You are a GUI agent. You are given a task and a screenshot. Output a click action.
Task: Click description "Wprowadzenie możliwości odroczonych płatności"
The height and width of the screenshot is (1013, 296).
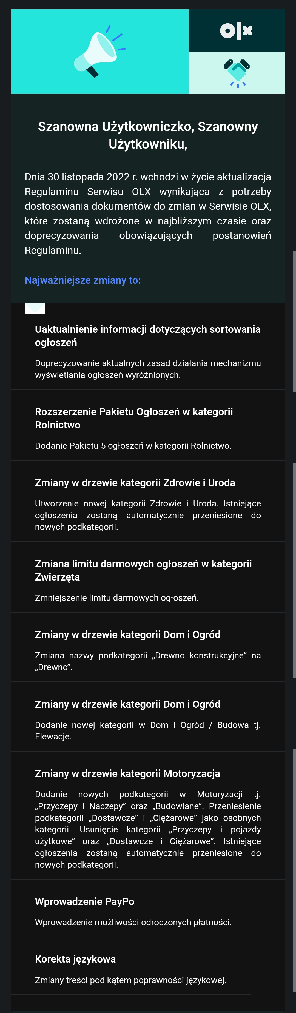(x=133, y=923)
